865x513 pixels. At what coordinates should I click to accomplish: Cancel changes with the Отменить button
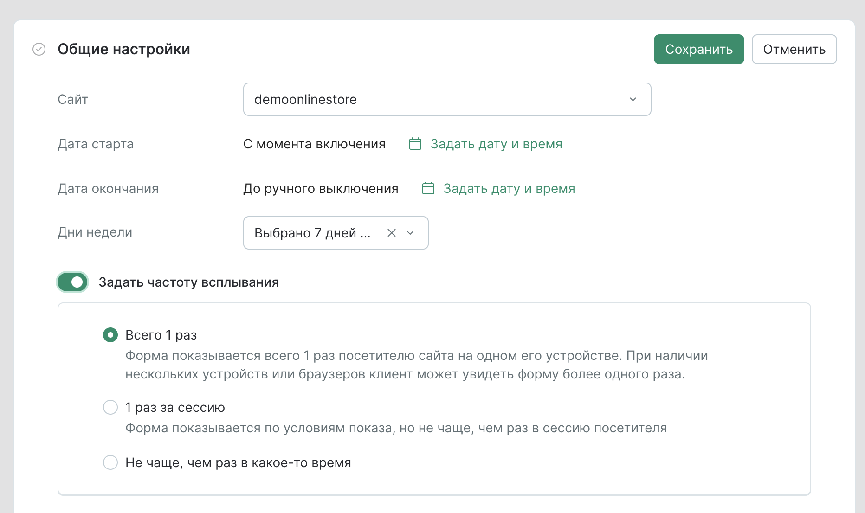[x=794, y=49]
